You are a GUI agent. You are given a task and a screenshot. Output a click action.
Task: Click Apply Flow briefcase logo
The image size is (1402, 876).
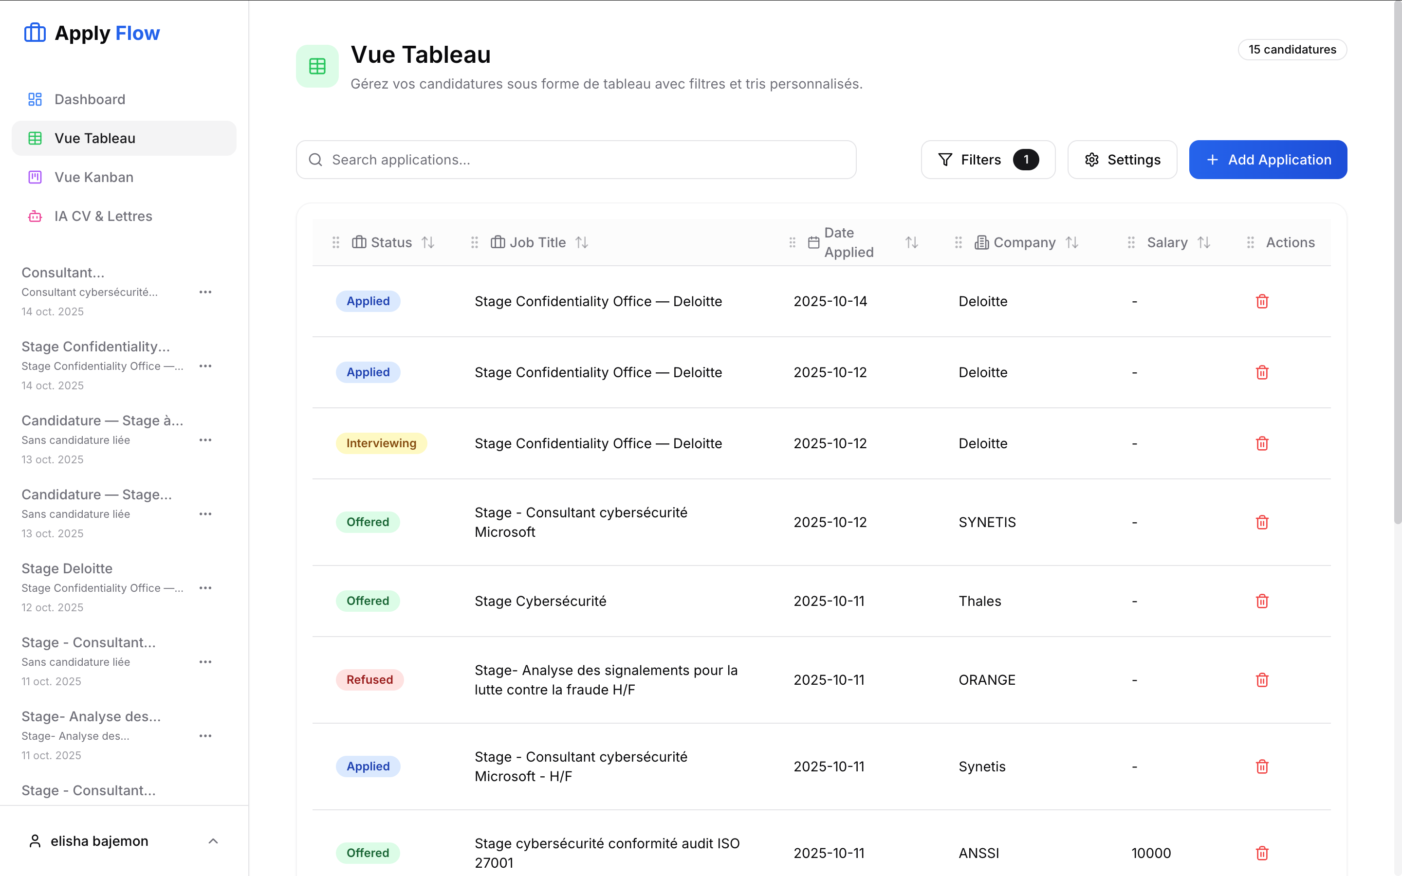coord(35,33)
